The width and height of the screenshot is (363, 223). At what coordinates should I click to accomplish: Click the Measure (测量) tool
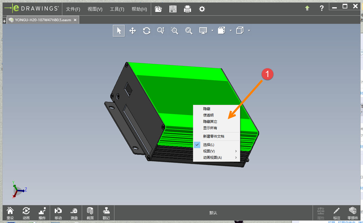tap(74, 213)
